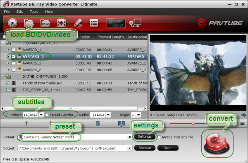This screenshot has width=248, height=163.
Task: Click the scroll left arrow of file list
Action: pos(2,108)
